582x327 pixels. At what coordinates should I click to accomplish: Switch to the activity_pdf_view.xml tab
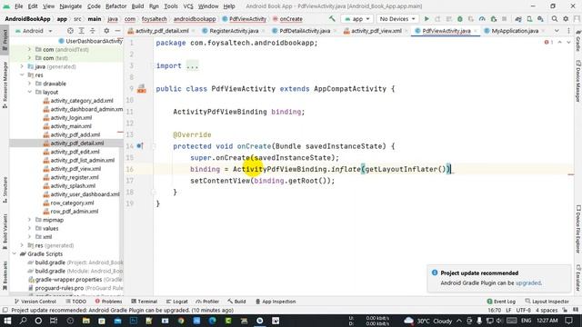pyautogui.click(x=376, y=31)
